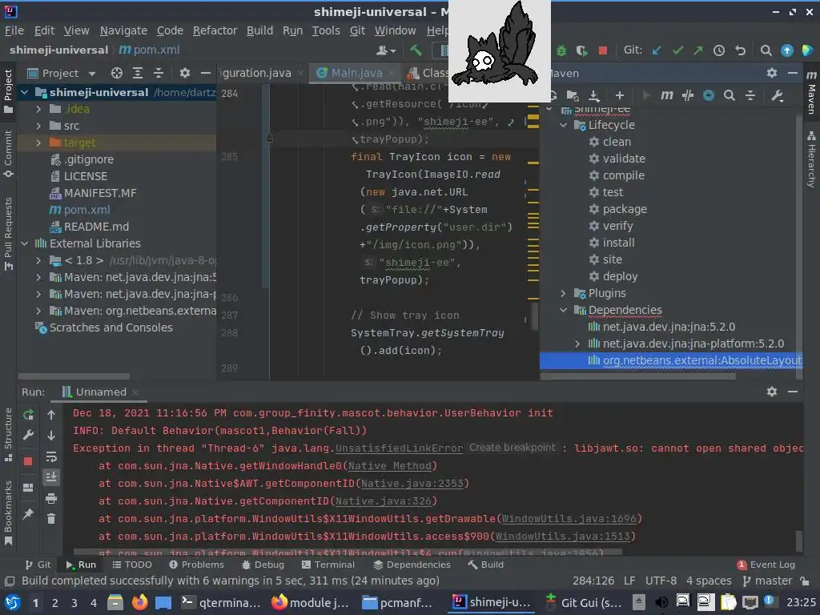Open the Build menu

(x=260, y=31)
